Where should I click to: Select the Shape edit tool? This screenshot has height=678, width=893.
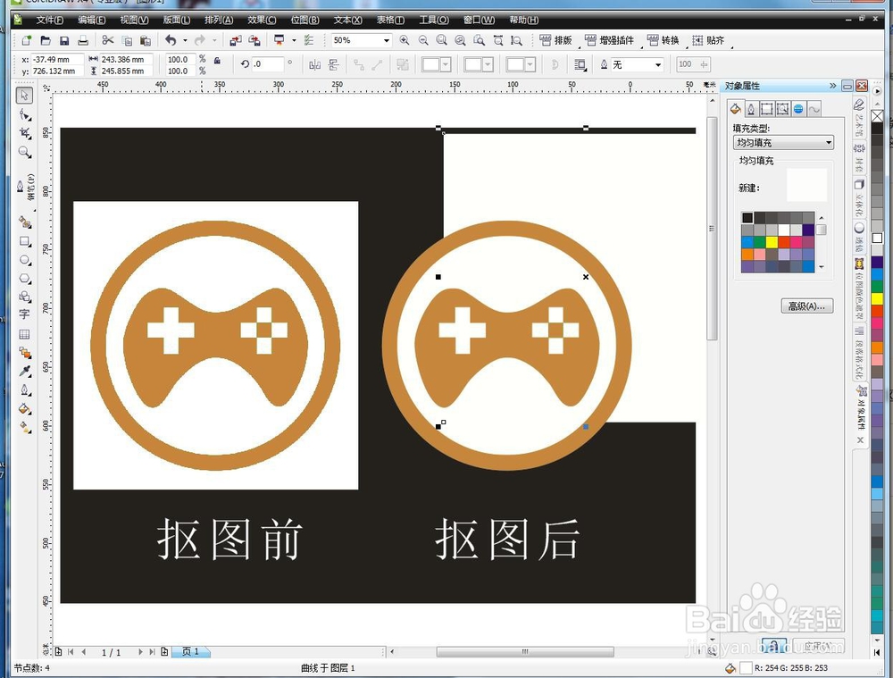[24, 115]
